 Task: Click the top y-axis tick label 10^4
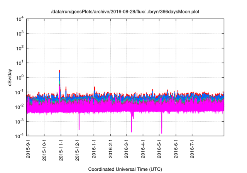[x=19, y=19]
